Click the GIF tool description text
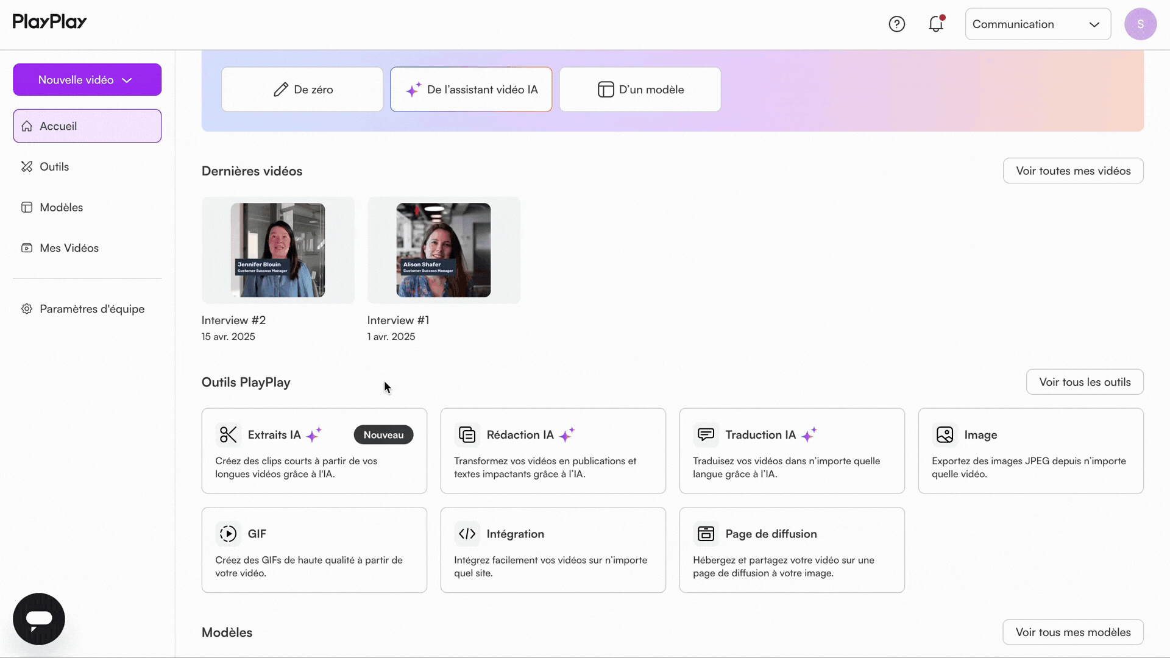The height and width of the screenshot is (658, 1170). coord(309,567)
